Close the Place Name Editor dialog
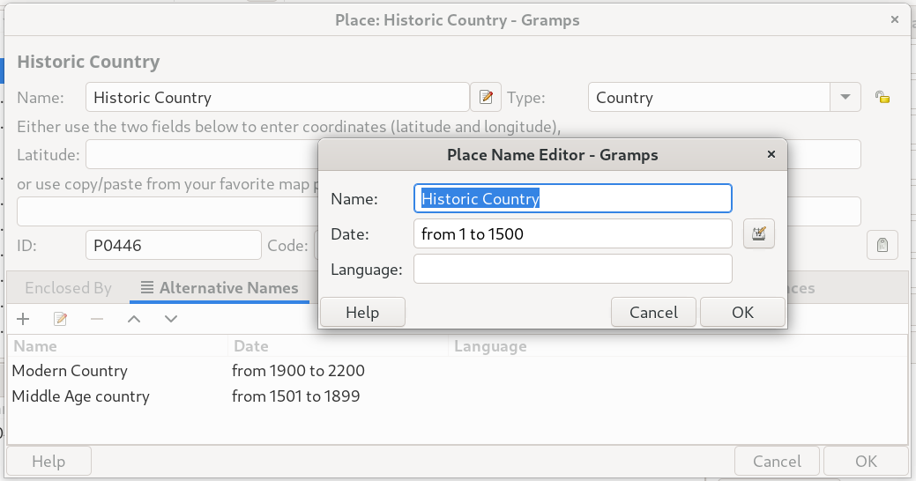This screenshot has height=481, width=916. coord(771,154)
